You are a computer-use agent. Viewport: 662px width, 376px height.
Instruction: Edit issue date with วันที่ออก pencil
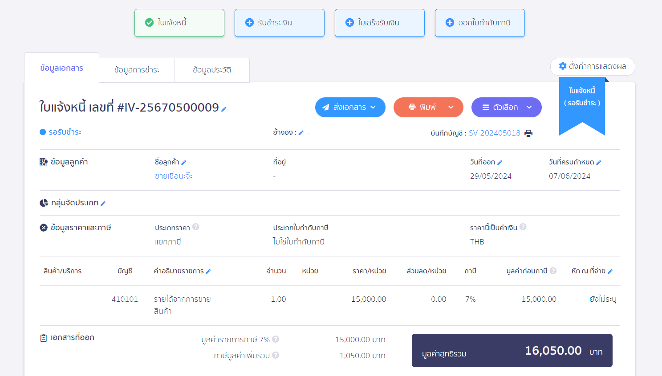point(500,163)
